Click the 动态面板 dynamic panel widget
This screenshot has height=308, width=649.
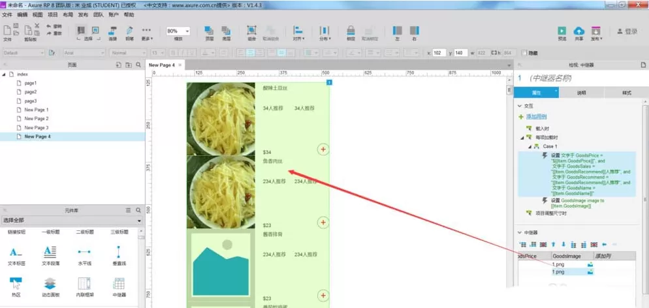(x=50, y=287)
